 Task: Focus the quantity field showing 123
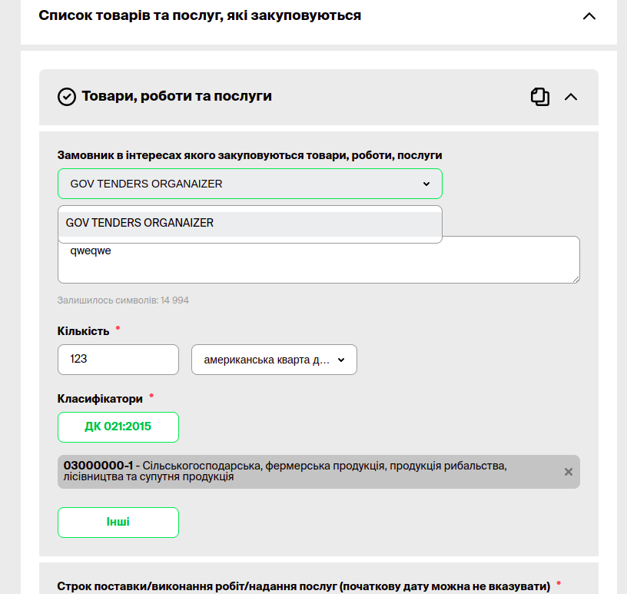coord(118,360)
